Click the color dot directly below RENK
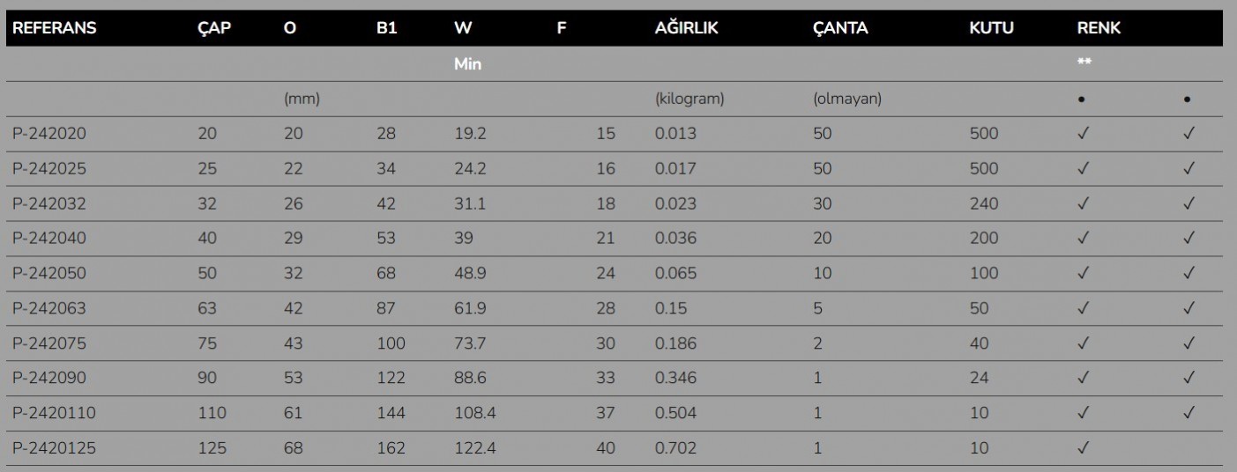Screen dimensions: 1237x472 1081,100
